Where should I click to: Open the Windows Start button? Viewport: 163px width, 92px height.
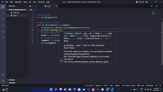click(51, 89)
